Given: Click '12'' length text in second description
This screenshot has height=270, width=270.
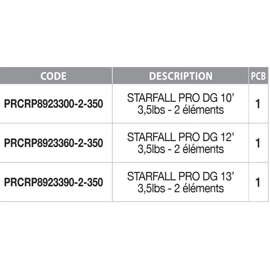Looking at the screenshot, I should click(x=227, y=137).
